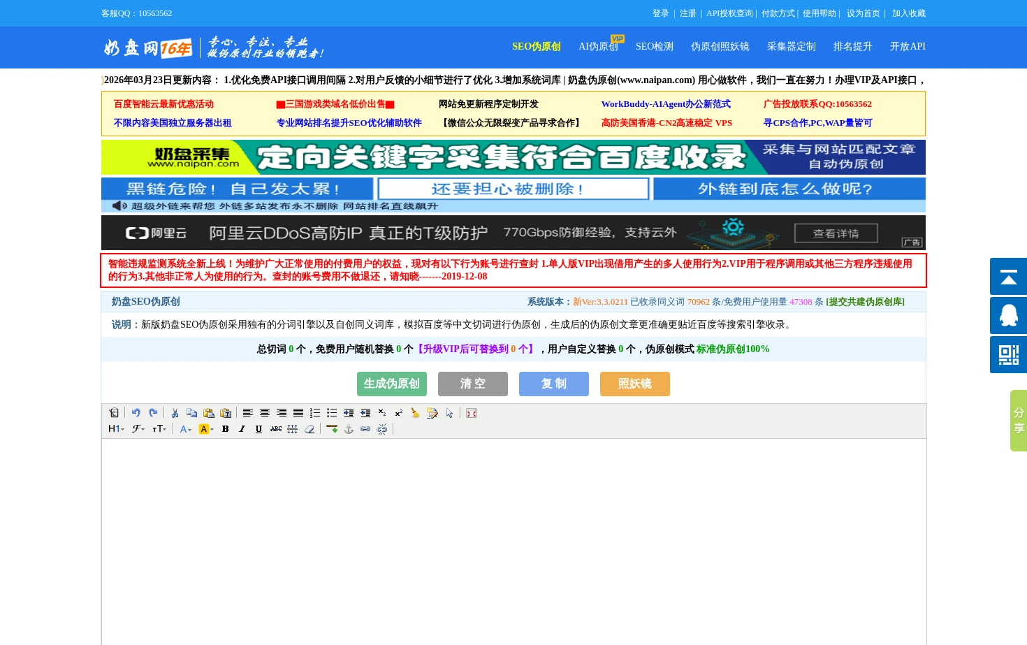Center-align the editor text

click(x=265, y=413)
